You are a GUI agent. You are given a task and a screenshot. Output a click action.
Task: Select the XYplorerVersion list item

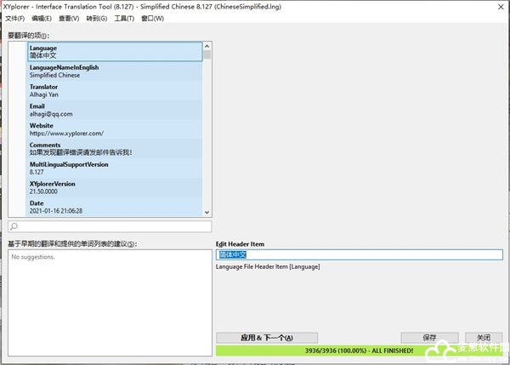point(115,187)
